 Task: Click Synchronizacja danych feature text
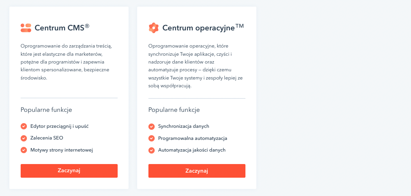click(x=183, y=126)
